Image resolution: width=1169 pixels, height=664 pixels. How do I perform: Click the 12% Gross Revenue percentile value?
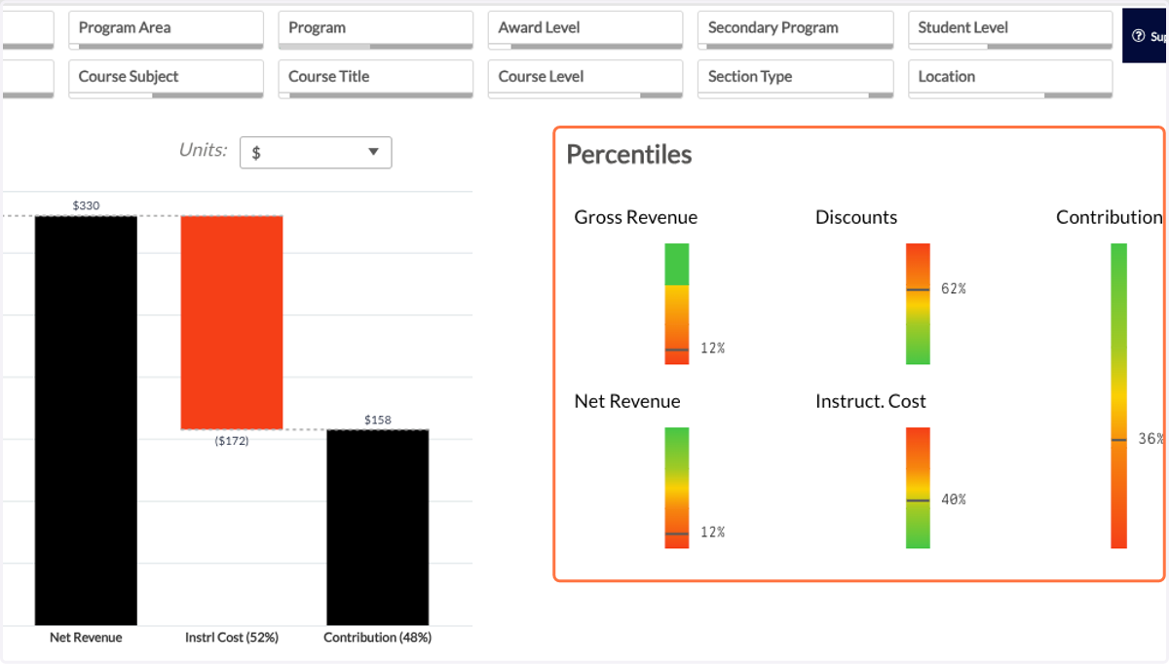pyautogui.click(x=713, y=349)
